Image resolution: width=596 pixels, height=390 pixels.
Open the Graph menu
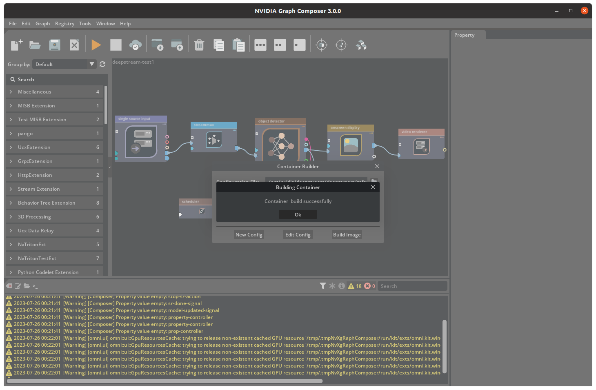coord(42,24)
